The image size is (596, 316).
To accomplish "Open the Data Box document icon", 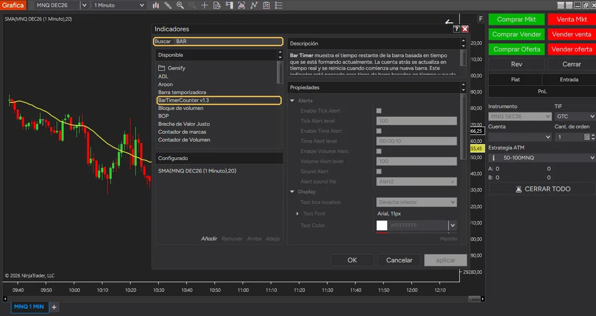I will point(217,5).
